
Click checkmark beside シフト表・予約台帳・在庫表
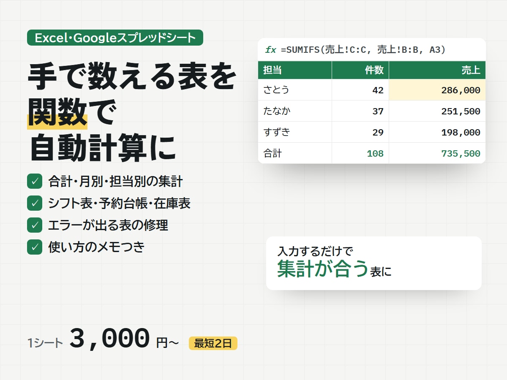(x=35, y=203)
